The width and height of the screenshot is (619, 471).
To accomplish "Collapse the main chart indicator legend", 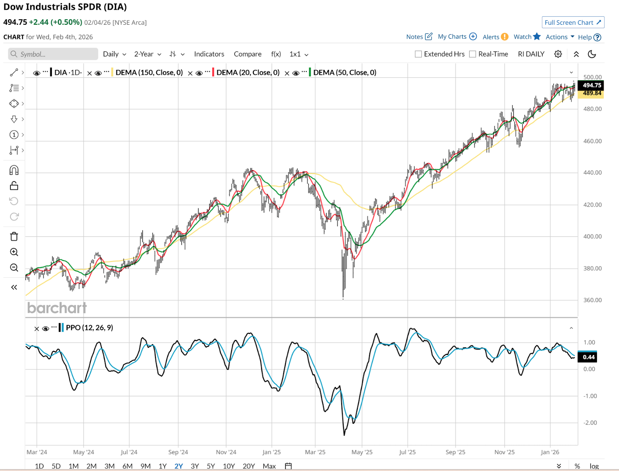I will tap(571, 72).
